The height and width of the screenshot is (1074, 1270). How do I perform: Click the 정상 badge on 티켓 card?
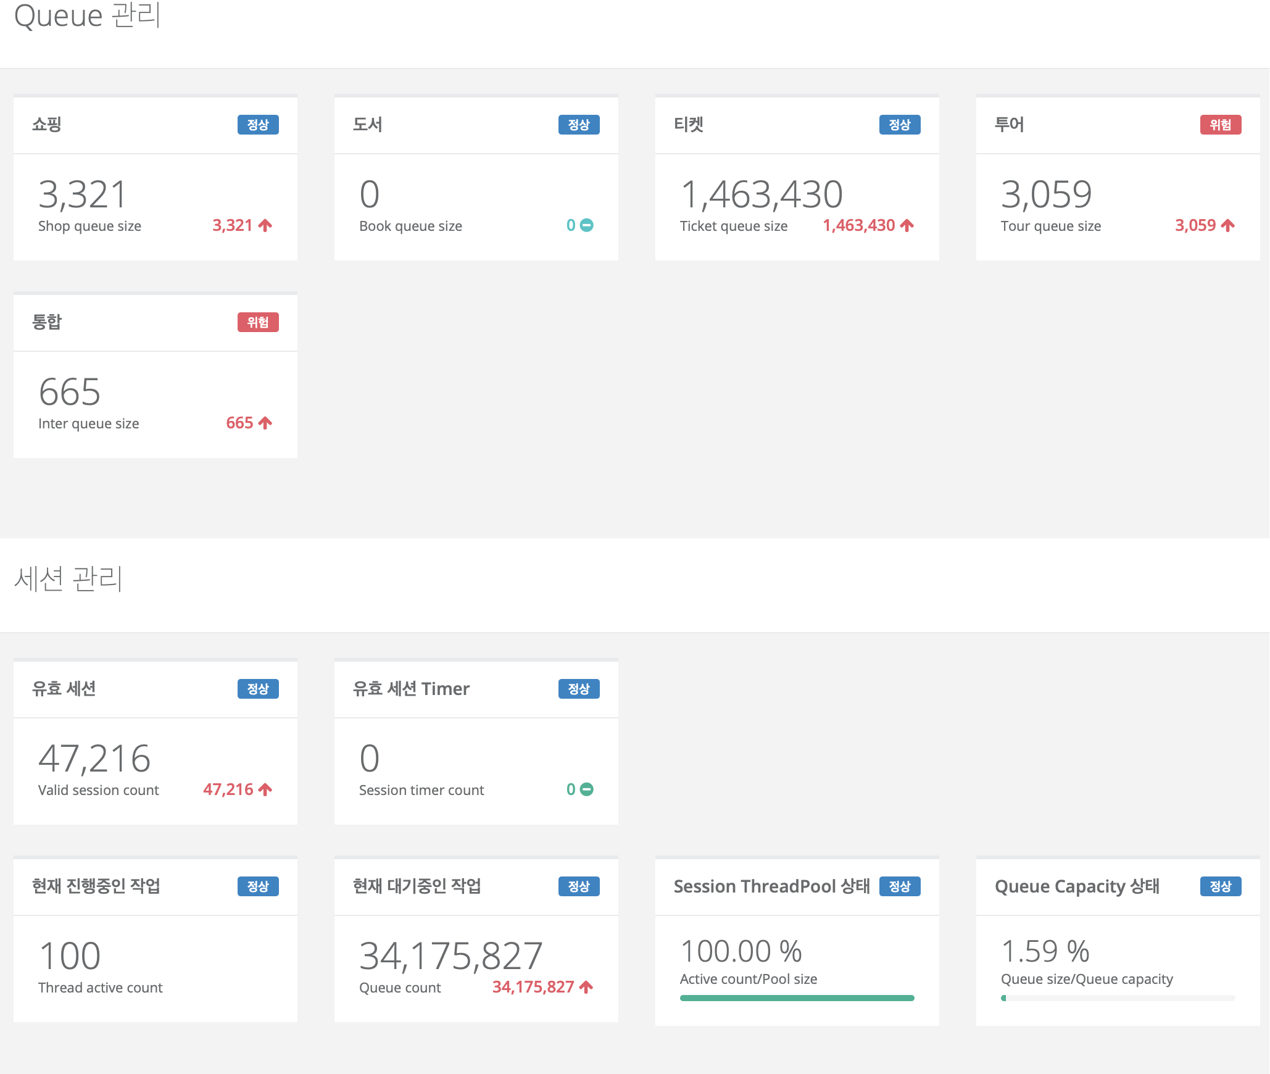899,125
